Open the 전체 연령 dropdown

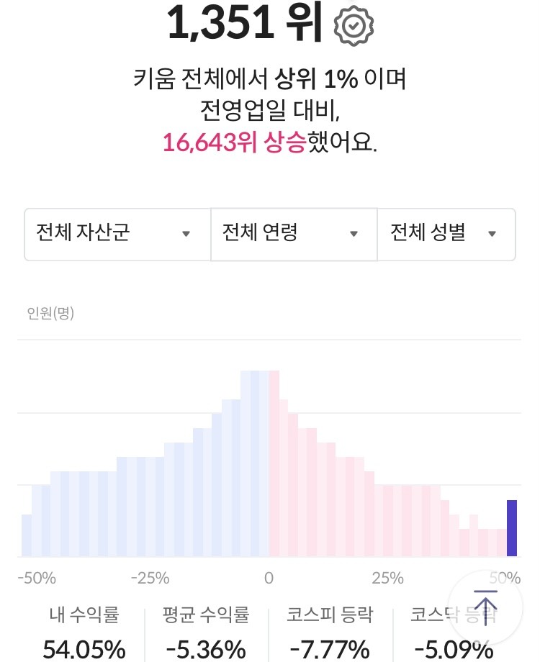(294, 235)
